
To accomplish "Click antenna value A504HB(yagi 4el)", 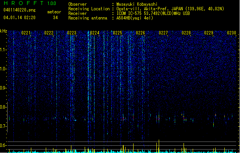I will pos(135,18).
